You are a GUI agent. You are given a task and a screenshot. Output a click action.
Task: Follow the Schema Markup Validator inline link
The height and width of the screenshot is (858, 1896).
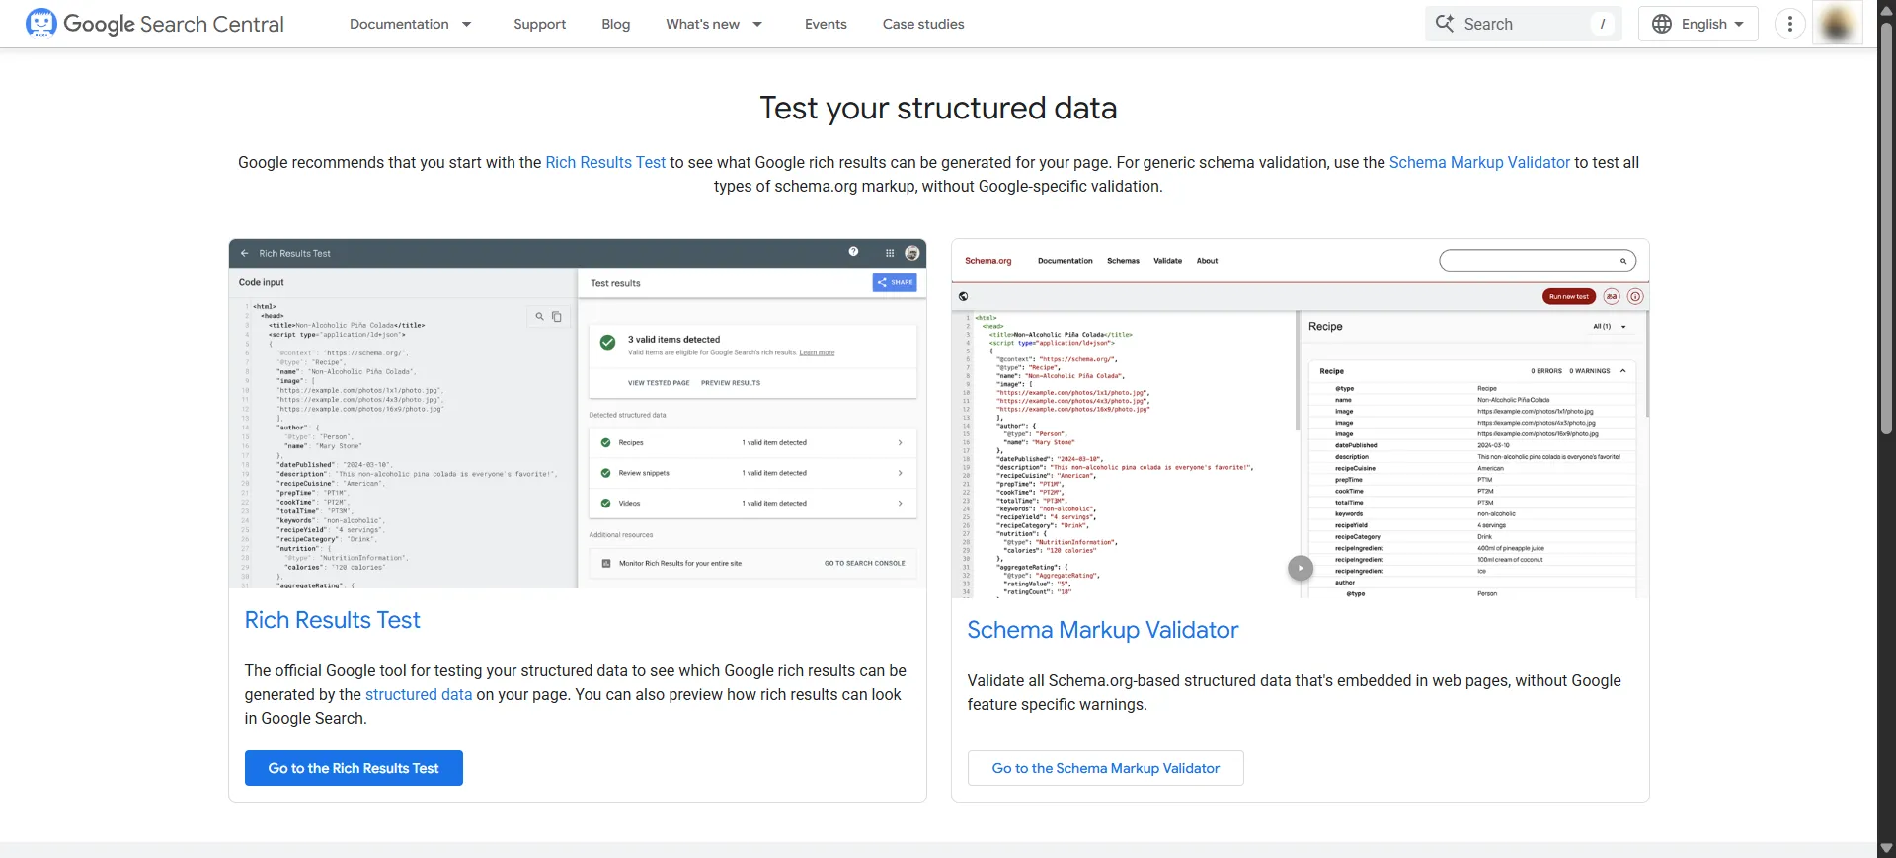pyautogui.click(x=1479, y=162)
